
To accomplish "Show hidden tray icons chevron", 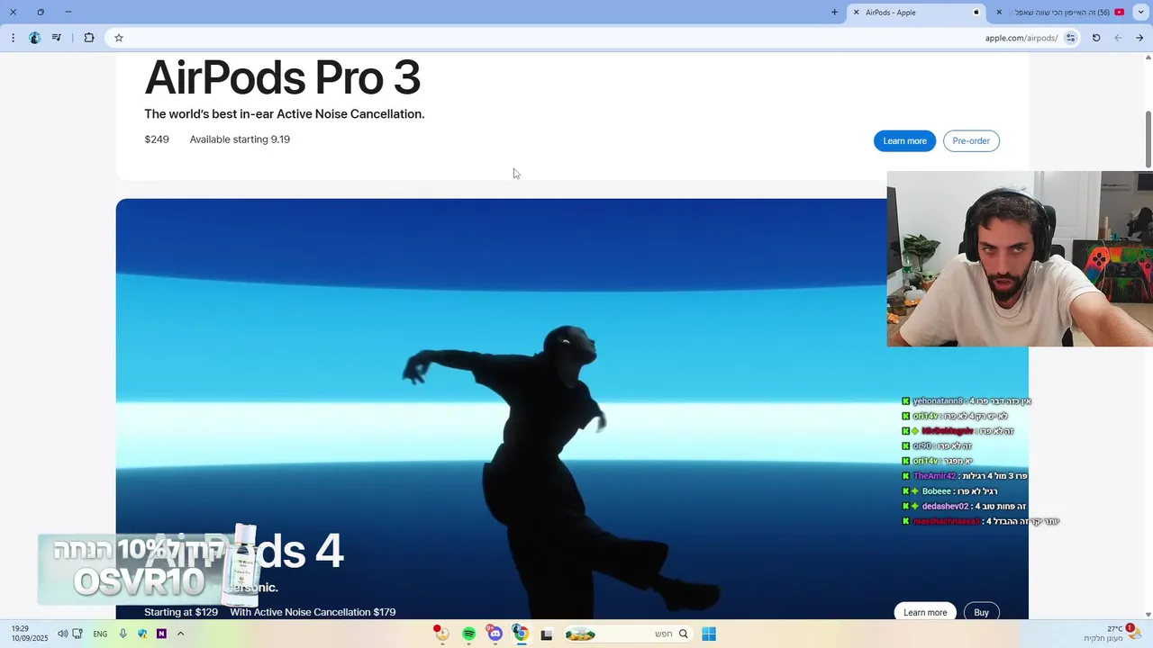I will (x=180, y=634).
